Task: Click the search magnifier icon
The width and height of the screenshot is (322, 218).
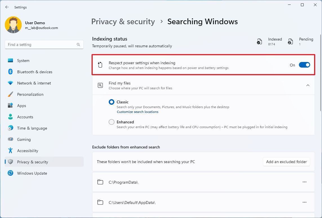Action: point(78,45)
